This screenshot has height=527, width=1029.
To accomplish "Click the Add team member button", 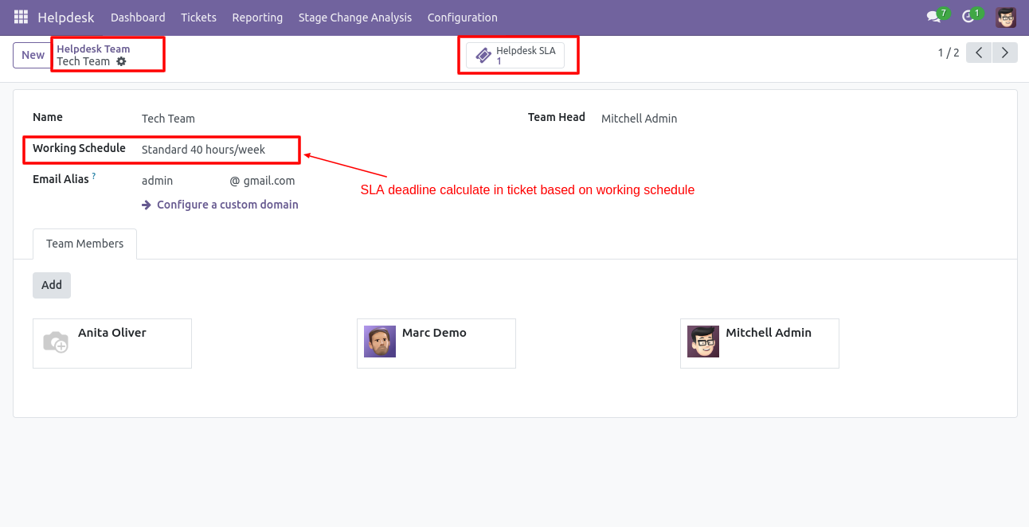I will 52,285.
